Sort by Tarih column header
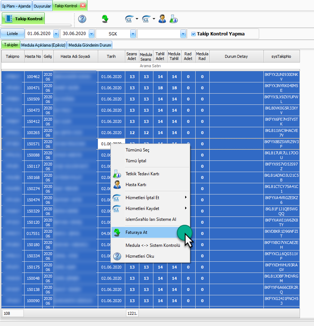The image size is (314, 326). (111, 56)
